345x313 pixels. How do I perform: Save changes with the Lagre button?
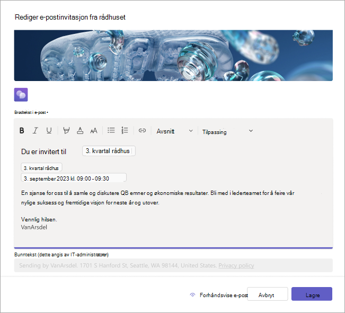[312, 294]
